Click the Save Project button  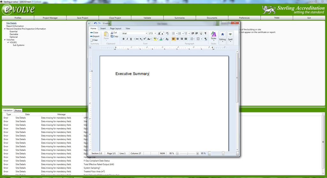83,18
